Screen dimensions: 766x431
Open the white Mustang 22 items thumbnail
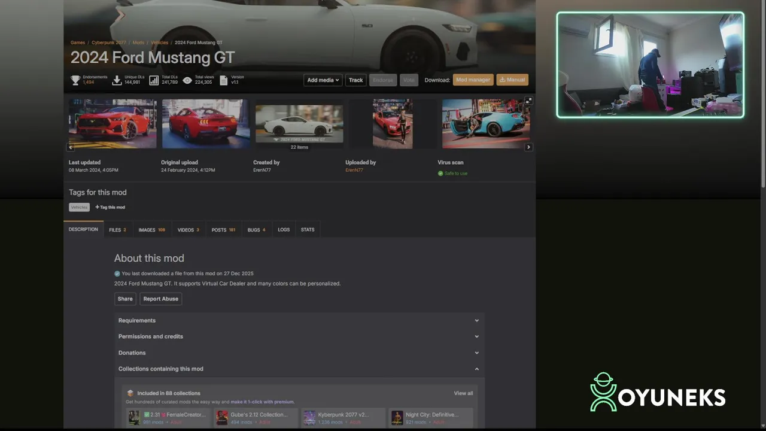[299, 124]
